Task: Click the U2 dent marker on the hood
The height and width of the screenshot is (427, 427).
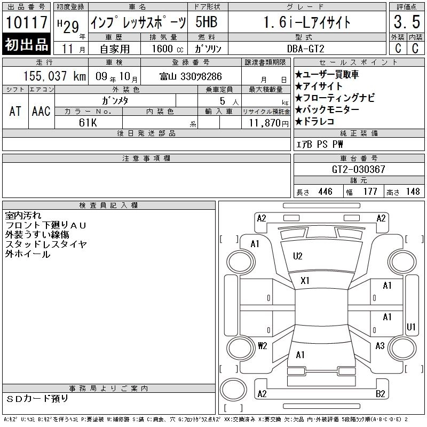Action: [x=298, y=256]
